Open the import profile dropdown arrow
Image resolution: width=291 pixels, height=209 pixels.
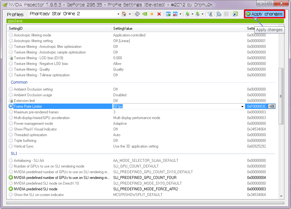tap(202, 14)
